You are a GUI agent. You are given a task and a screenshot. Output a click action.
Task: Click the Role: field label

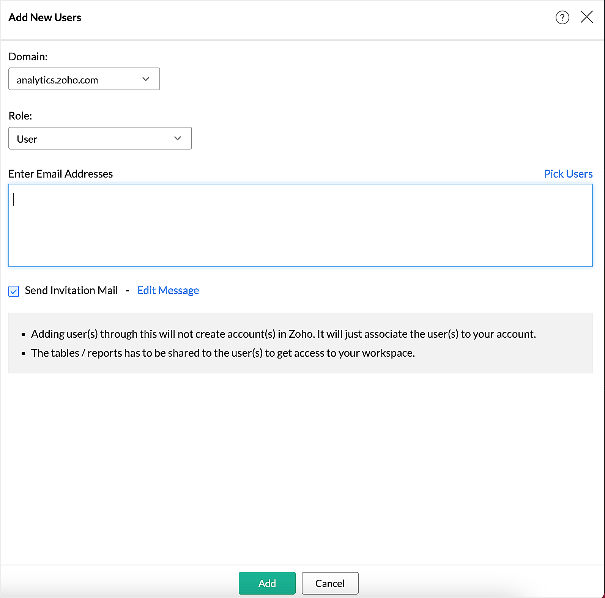tap(20, 116)
